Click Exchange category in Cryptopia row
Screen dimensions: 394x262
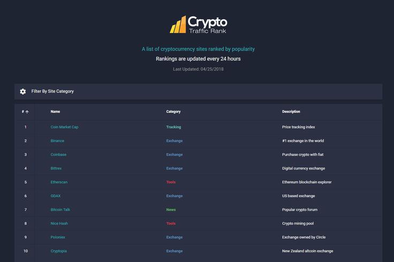[x=175, y=251]
